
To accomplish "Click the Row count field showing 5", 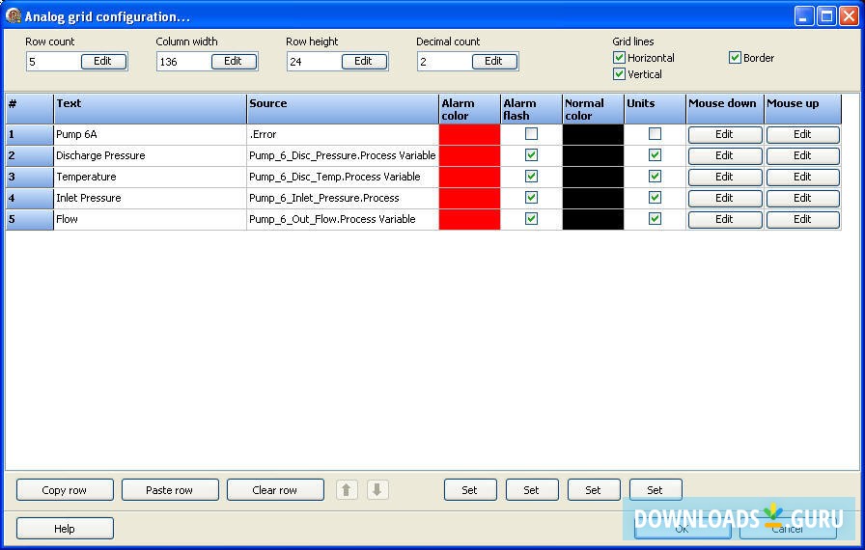I will [53, 62].
